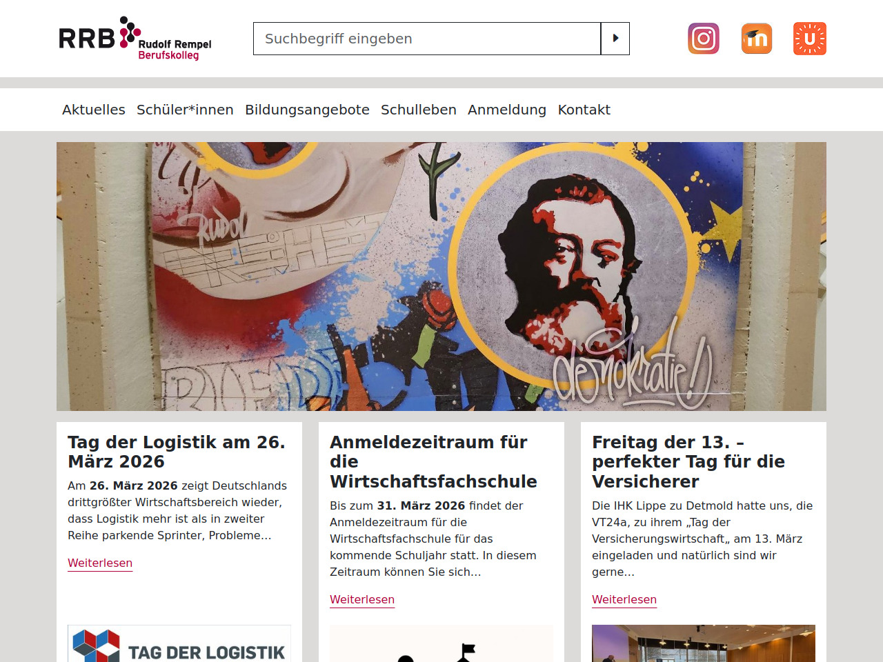Open the Schüler*innen menu item

pyautogui.click(x=185, y=110)
